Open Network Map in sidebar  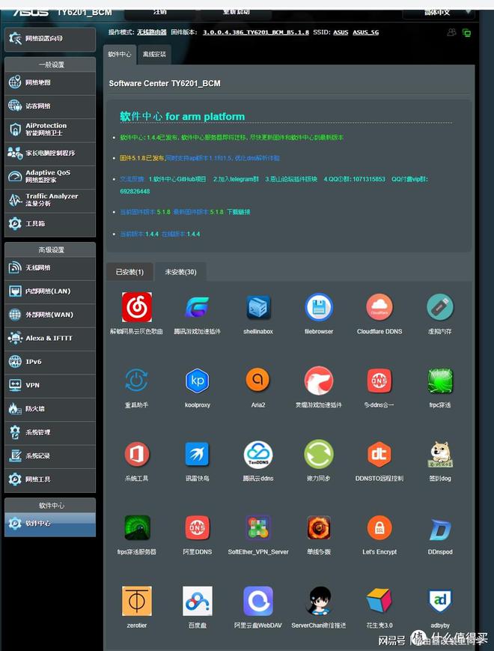coord(49,82)
